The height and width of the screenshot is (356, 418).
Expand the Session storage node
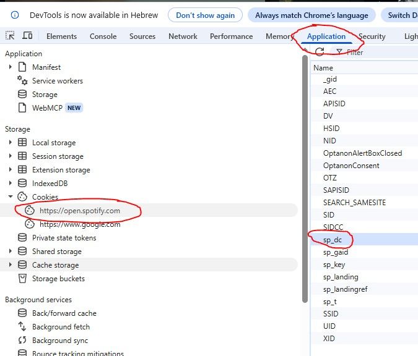click(10, 156)
